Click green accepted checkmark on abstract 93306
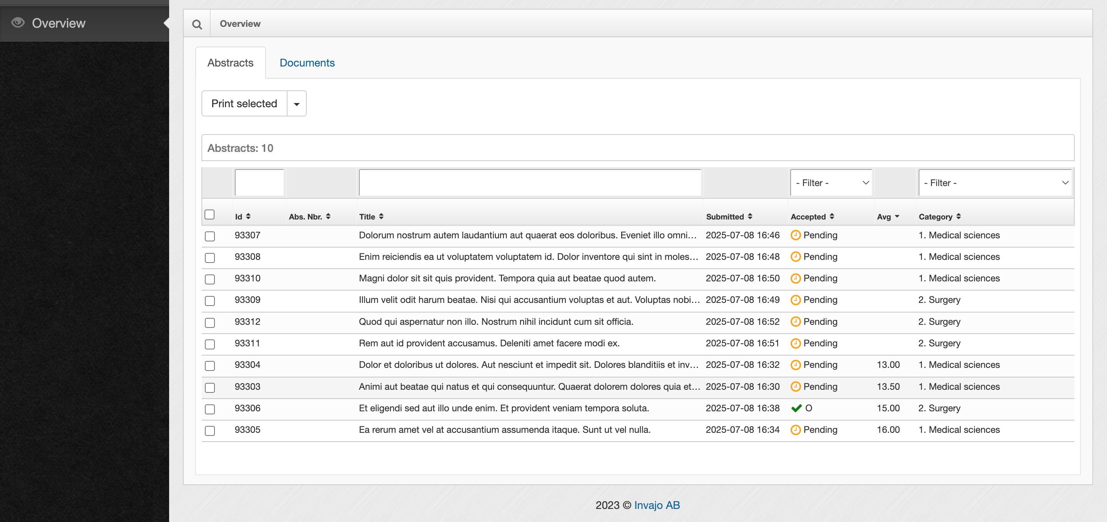Image resolution: width=1107 pixels, height=522 pixels. point(796,408)
